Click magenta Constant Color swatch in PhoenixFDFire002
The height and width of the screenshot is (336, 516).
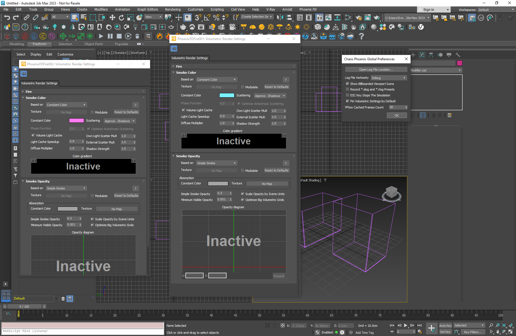[x=77, y=121]
